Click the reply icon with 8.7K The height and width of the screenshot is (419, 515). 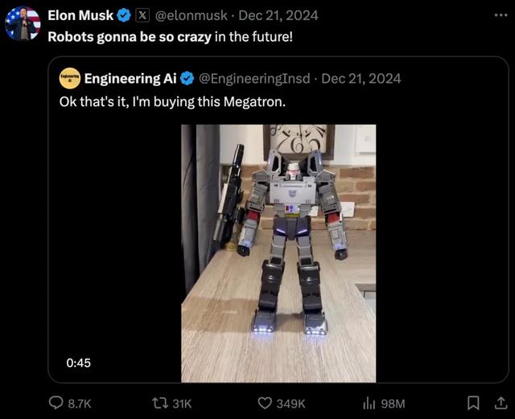point(57,403)
